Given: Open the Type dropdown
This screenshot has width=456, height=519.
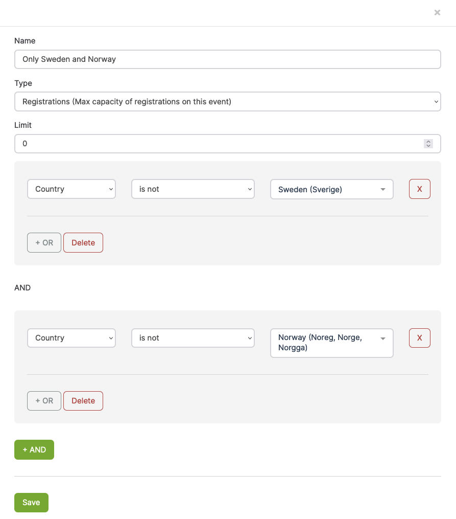Looking at the screenshot, I should click(227, 102).
